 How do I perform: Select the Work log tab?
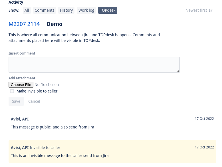(x=86, y=10)
